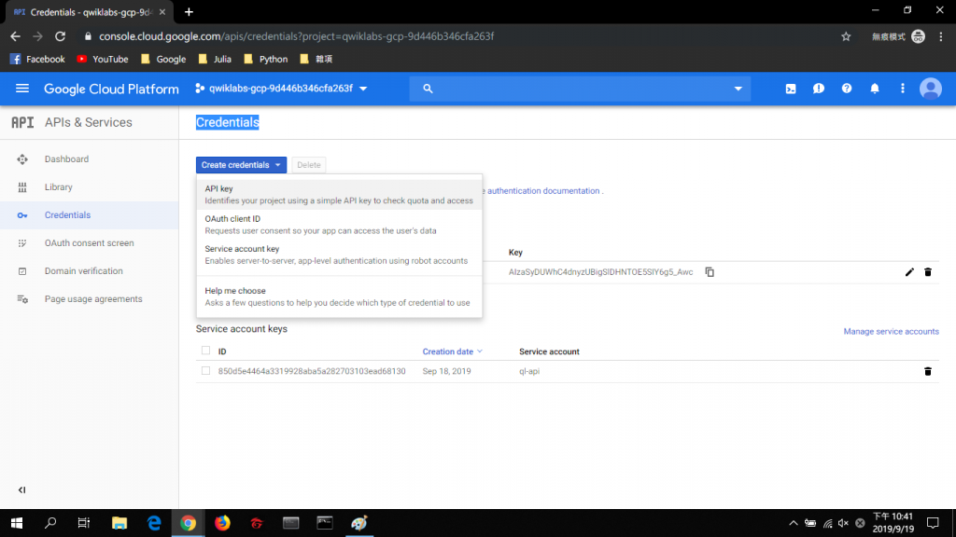
Task: Edit the API key with pencil icon
Action: coord(909,272)
